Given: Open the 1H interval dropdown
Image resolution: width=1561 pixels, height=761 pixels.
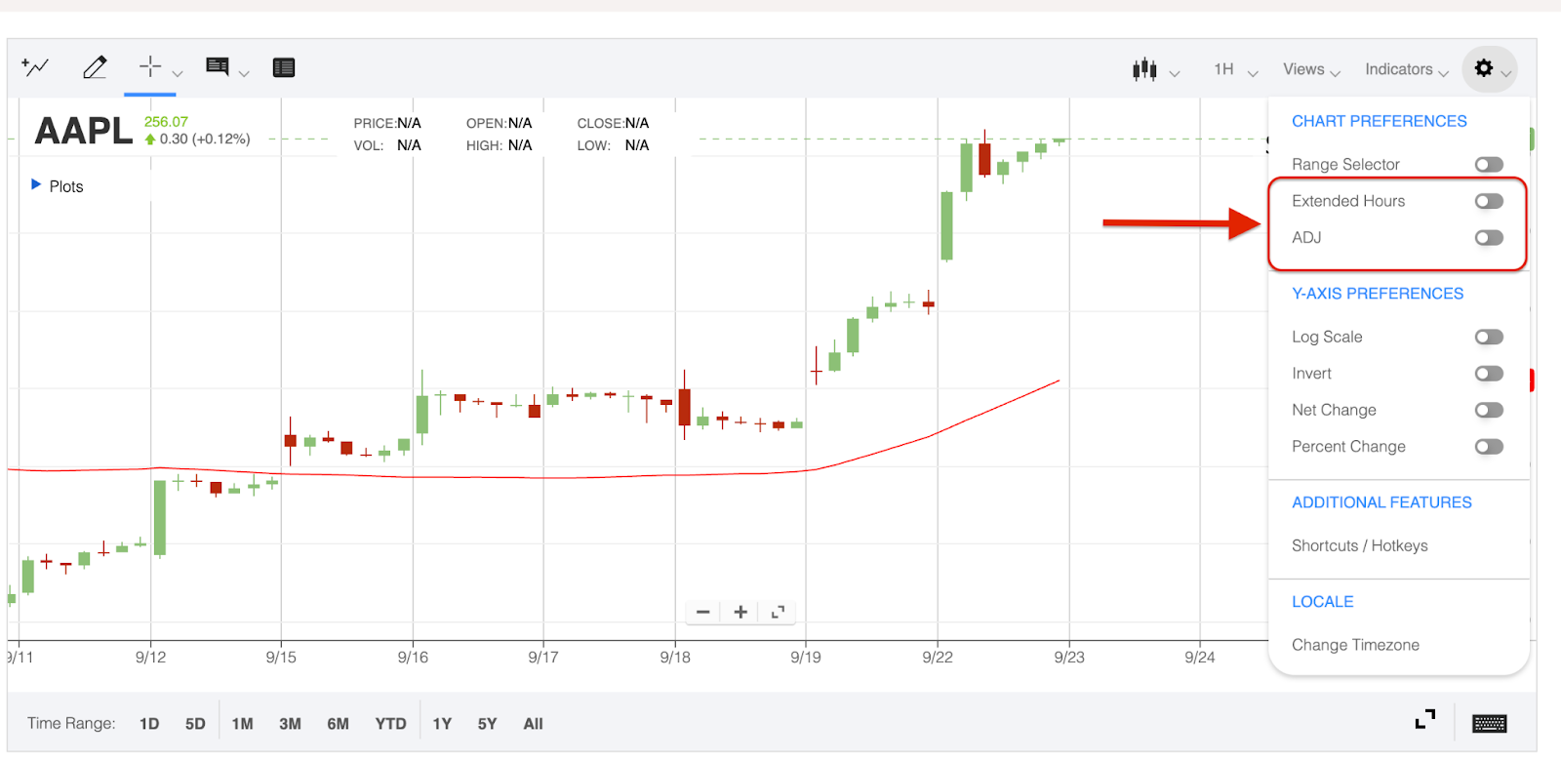Looking at the screenshot, I should coord(1235,69).
